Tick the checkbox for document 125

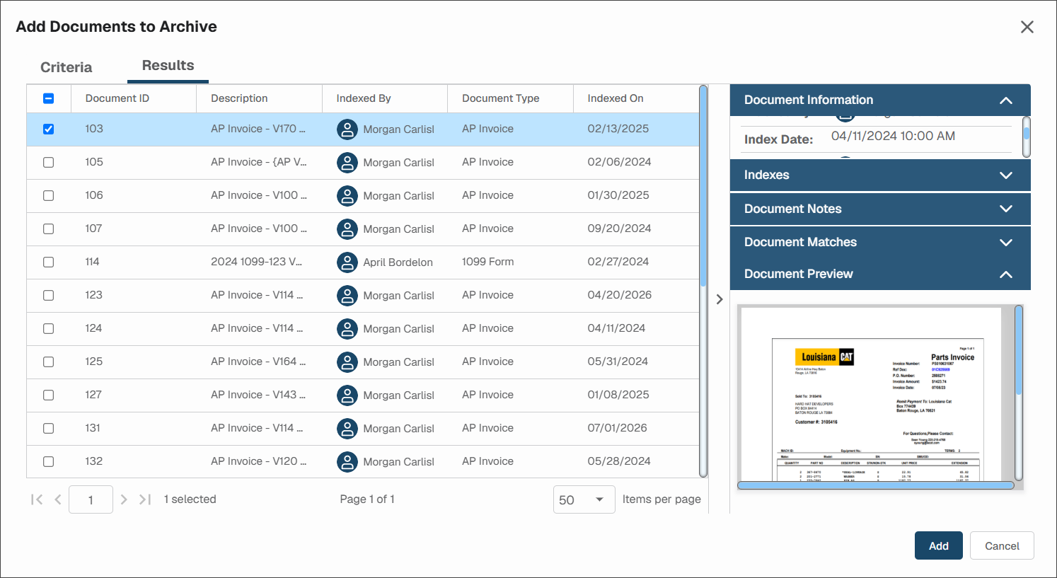[x=48, y=362]
